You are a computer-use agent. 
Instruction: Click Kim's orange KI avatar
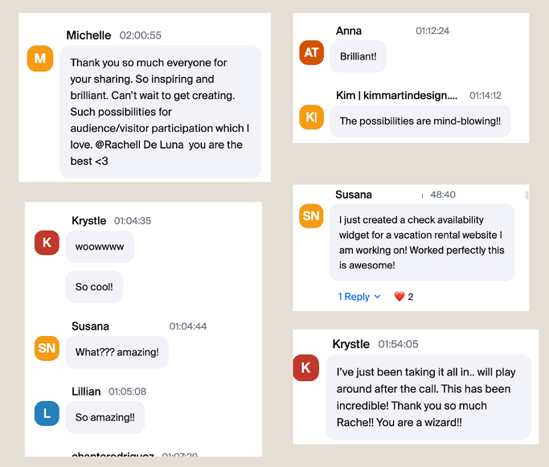point(311,117)
